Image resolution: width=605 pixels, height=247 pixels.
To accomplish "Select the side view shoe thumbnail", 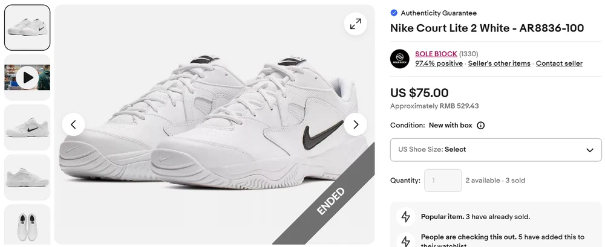I will pyautogui.click(x=27, y=127).
